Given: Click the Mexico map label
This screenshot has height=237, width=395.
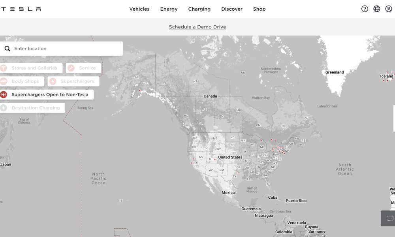Looking at the screenshot, I should pyautogui.click(x=228, y=193).
